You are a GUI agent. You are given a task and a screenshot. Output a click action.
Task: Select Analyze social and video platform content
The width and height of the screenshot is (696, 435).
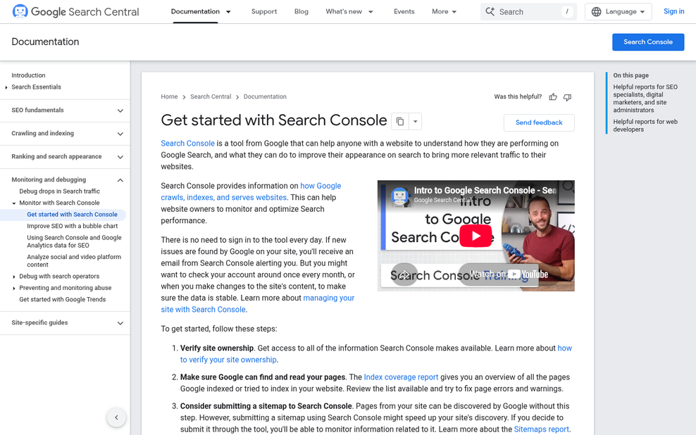tap(74, 260)
